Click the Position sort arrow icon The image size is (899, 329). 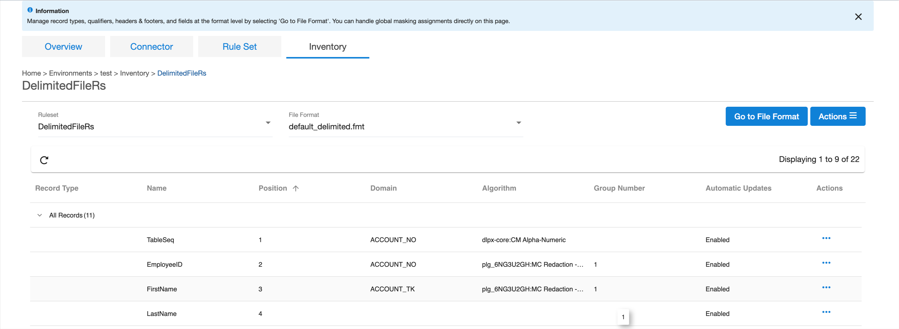pyautogui.click(x=295, y=188)
